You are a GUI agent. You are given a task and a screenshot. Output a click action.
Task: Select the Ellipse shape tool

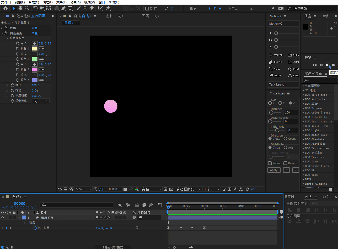pos(57,8)
